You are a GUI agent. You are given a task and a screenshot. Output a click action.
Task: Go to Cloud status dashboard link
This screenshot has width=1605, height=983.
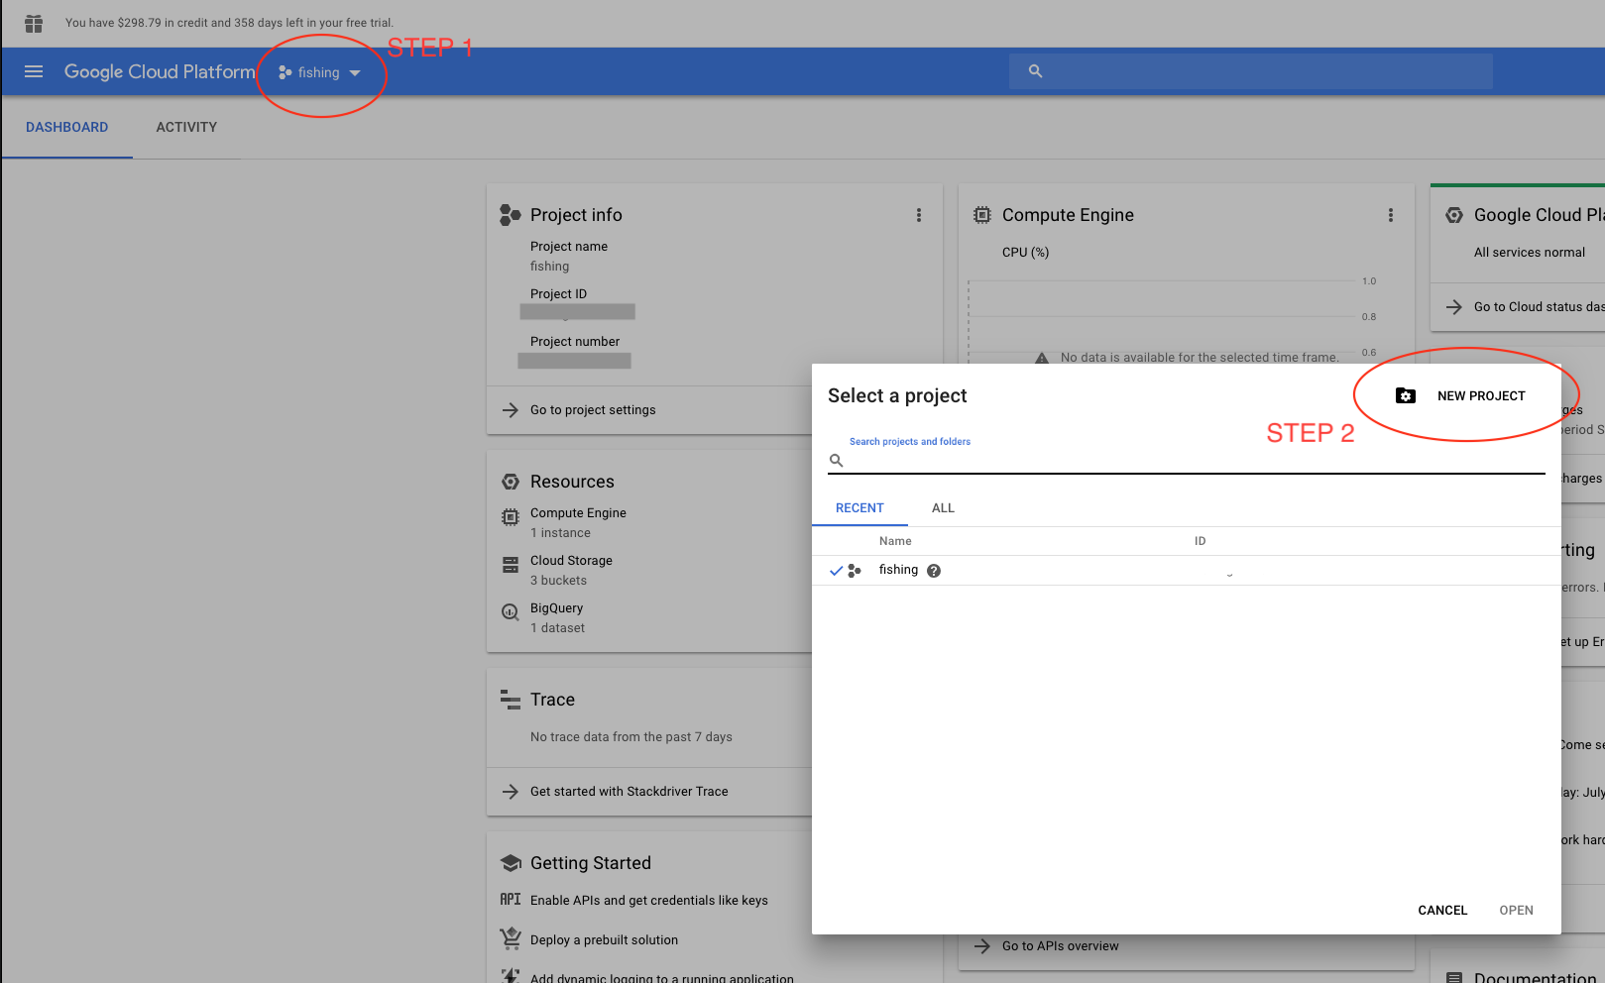(1539, 307)
